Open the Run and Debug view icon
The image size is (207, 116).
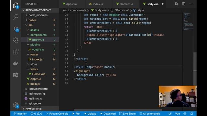[x=16, y=40]
